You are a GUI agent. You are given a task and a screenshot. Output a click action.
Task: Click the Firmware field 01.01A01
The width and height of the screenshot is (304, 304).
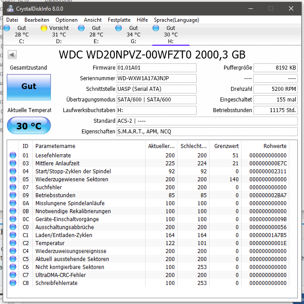(157, 68)
